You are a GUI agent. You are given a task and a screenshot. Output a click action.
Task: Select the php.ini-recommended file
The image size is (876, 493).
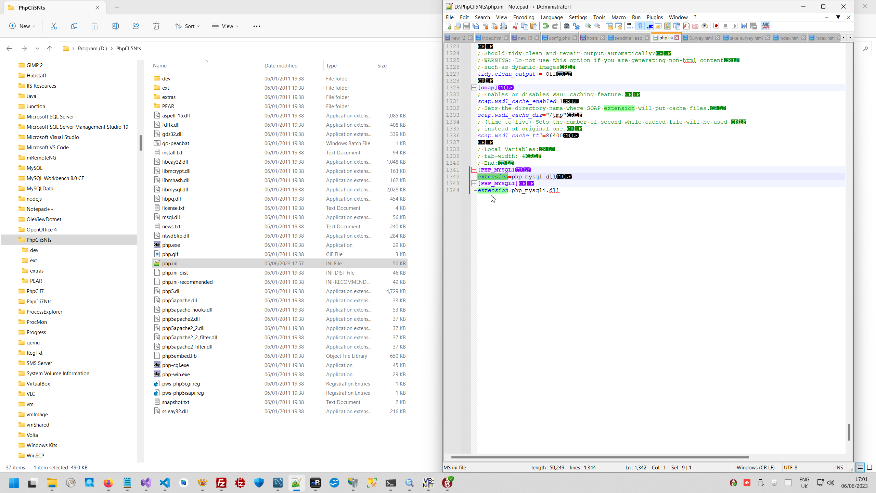coord(187,282)
